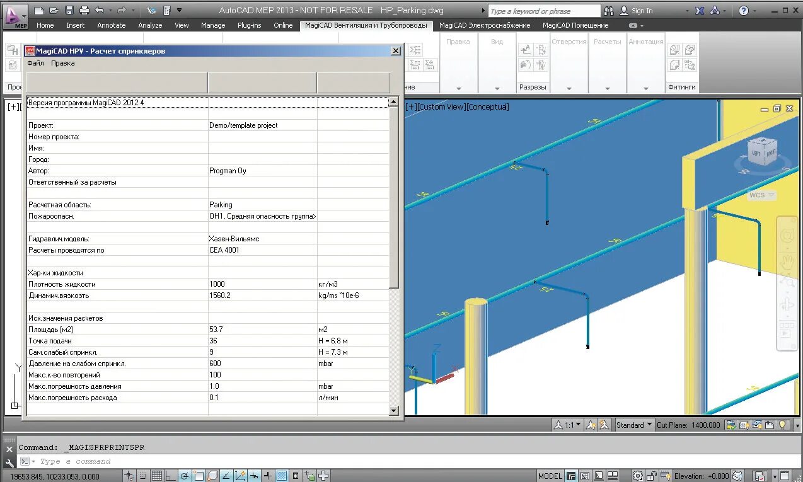This screenshot has height=482, width=803.
Task: Toggle Snap Mode in status bar
Action: tap(143, 476)
